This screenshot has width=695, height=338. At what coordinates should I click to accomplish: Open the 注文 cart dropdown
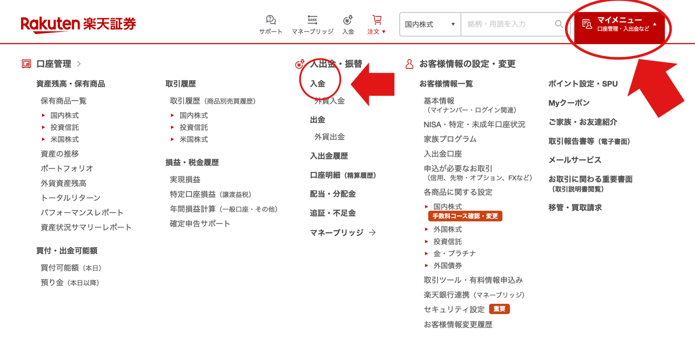point(376,25)
